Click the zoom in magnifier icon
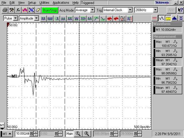 [78, 134]
